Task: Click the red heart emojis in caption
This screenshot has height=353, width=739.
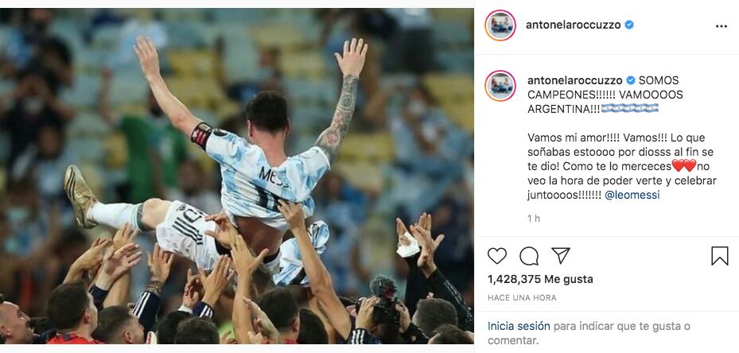Action: pyautogui.click(x=684, y=166)
